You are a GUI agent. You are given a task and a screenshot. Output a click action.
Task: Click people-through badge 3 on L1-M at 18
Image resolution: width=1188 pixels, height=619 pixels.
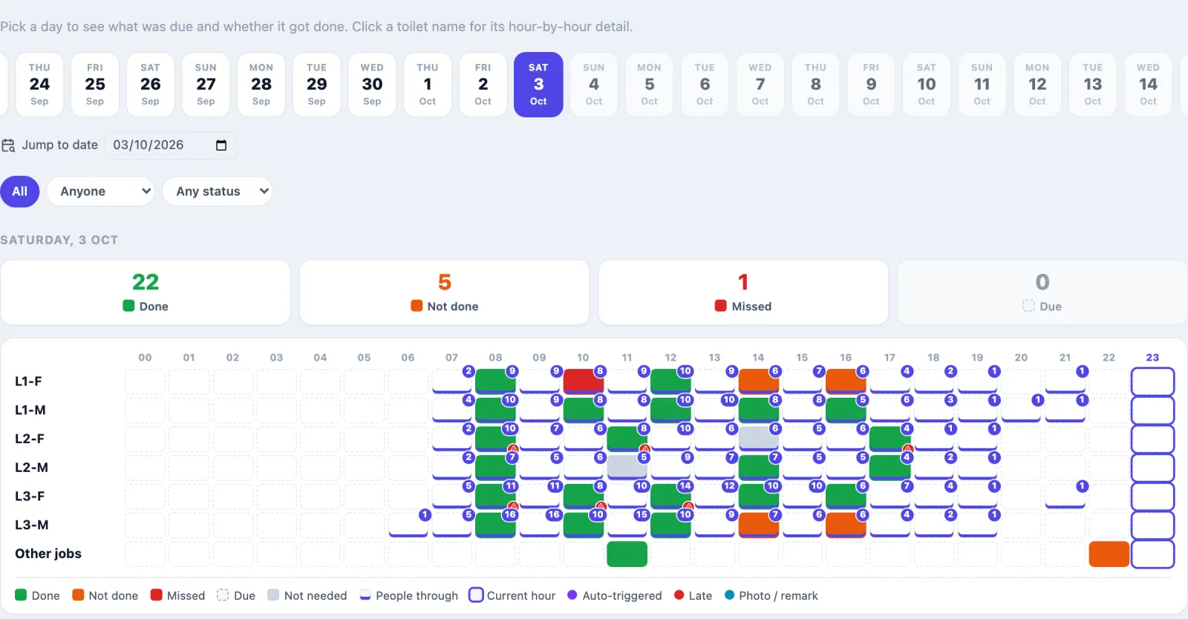(950, 399)
